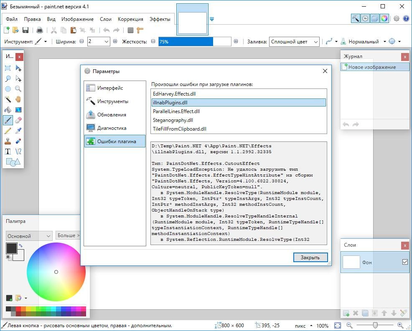The height and width of the screenshot is (331, 412).
Task: Select the Pan hand tool
Action: tap(18, 99)
